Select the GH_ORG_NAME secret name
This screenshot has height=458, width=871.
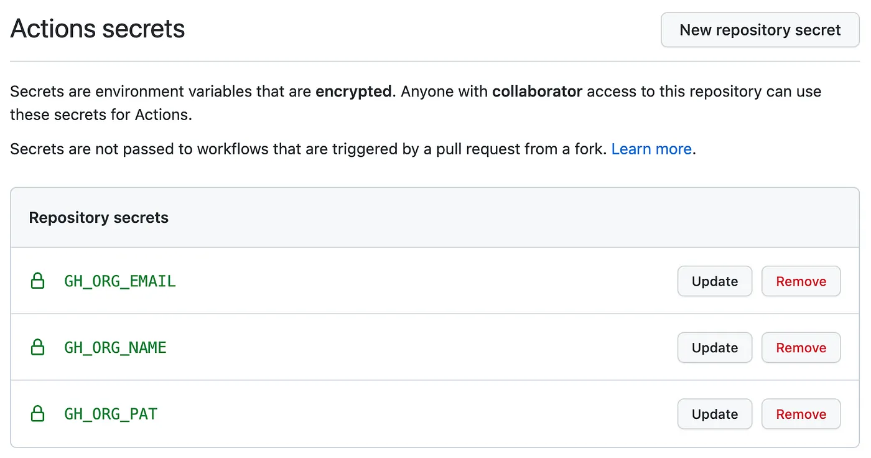(115, 347)
